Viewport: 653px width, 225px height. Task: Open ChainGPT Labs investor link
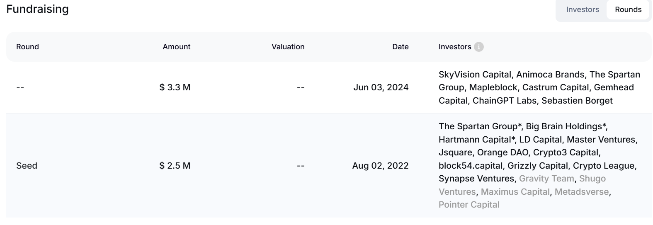[x=505, y=101]
